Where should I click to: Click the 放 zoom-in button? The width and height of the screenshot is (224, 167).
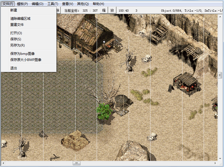coord(112,10)
